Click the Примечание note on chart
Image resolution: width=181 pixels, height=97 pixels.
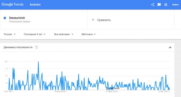113,88
